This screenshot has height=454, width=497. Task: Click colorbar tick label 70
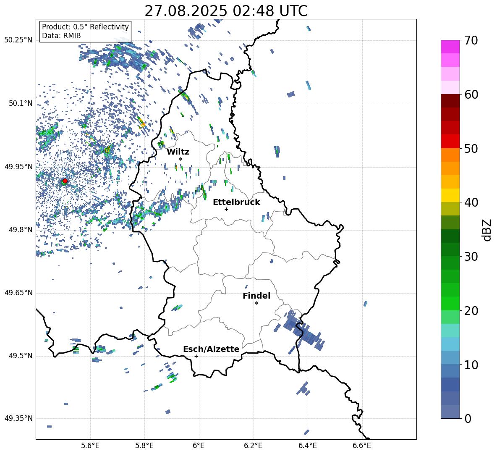pos(471,41)
